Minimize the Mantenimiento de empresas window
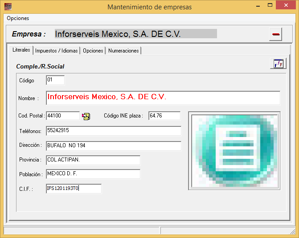This screenshot has width=299, height=238. coord(258,5)
